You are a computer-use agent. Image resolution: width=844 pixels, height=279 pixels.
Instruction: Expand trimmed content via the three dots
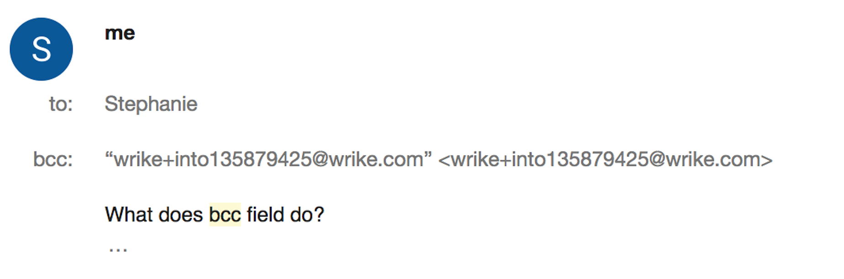(118, 249)
